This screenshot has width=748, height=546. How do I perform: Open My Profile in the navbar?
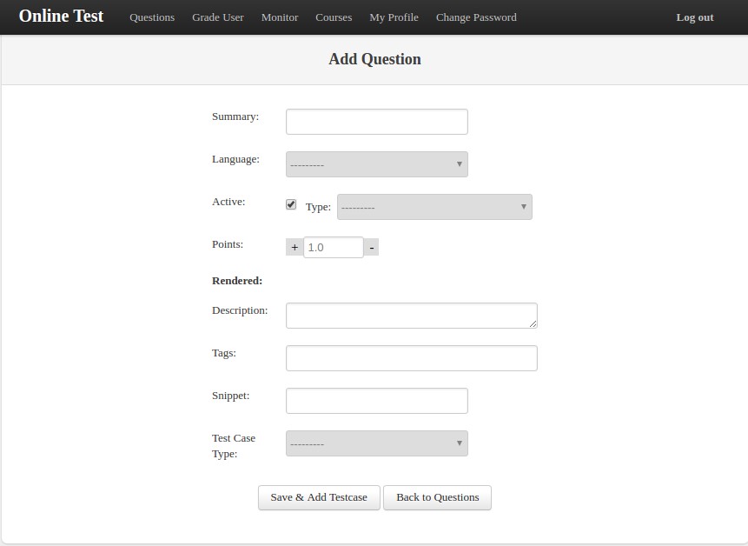point(394,17)
